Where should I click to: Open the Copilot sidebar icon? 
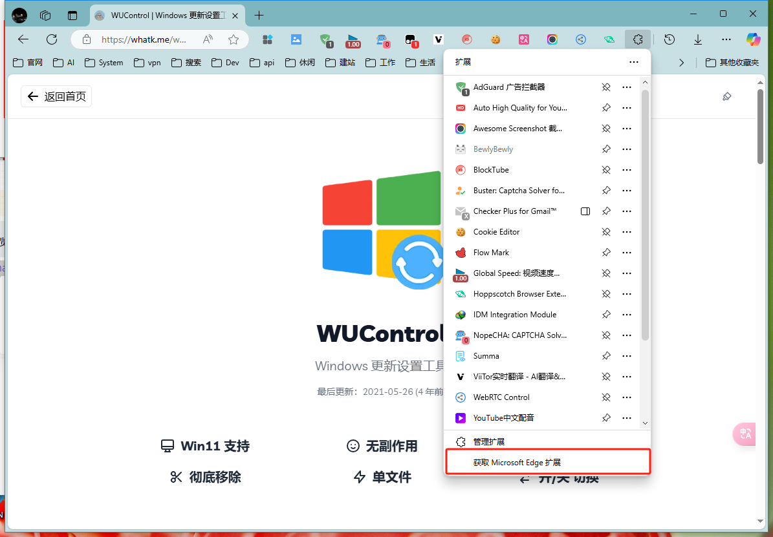click(754, 39)
